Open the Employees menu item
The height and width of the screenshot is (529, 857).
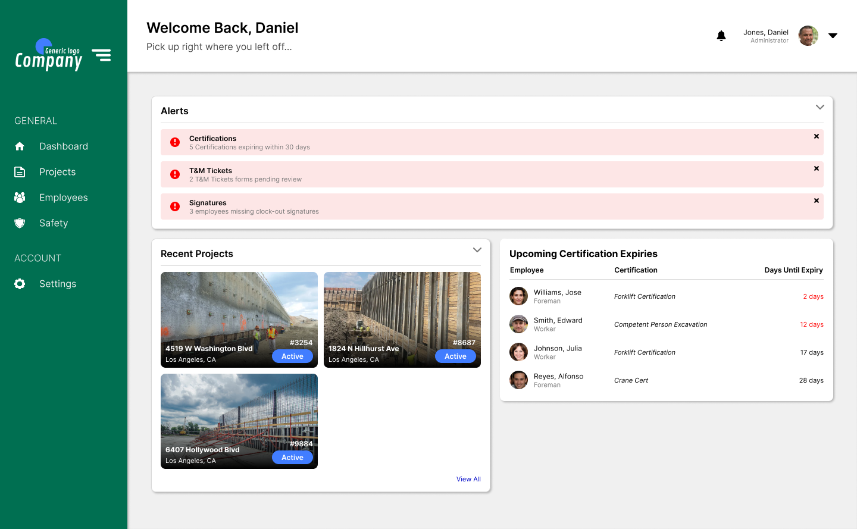pos(63,198)
